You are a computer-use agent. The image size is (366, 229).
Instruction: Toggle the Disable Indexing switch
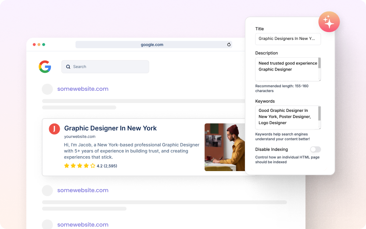315,150
